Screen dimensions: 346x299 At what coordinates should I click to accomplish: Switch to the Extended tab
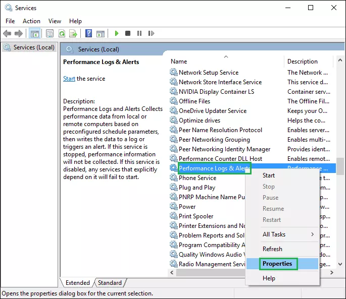(78, 283)
